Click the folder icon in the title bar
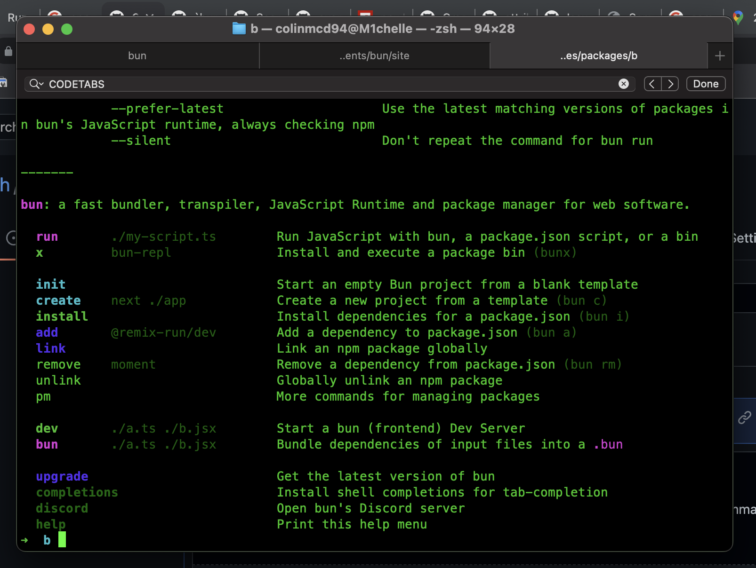This screenshot has height=568, width=756. pos(239,29)
